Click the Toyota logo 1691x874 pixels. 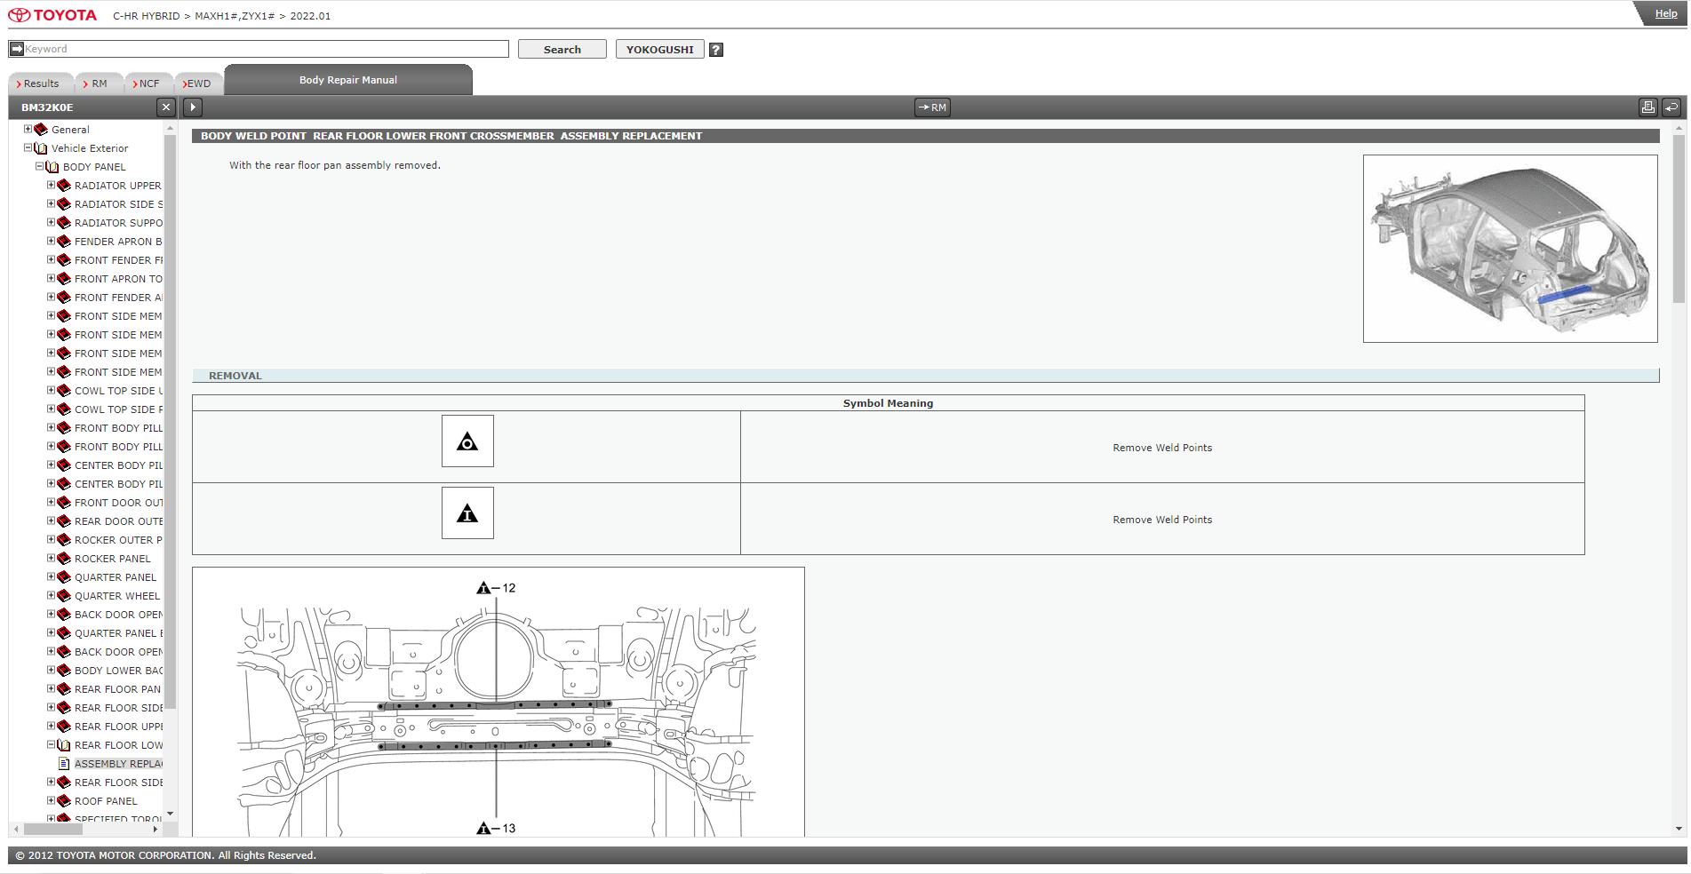pyautogui.click(x=52, y=15)
